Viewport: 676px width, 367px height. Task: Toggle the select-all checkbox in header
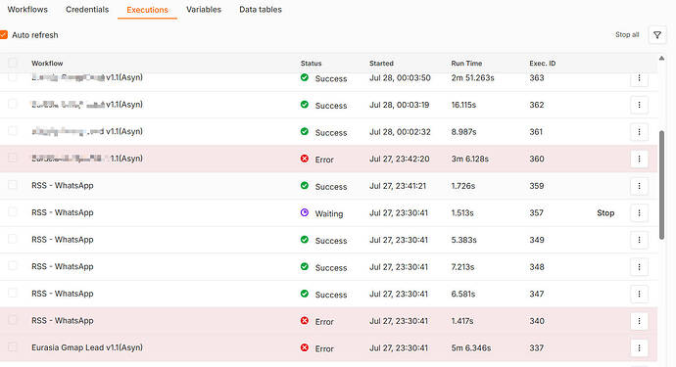click(x=13, y=63)
